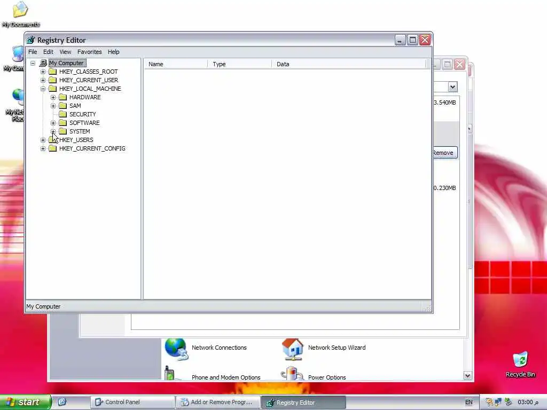Open the View menu in Registry Editor
The height and width of the screenshot is (410, 547).
(65, 52)
